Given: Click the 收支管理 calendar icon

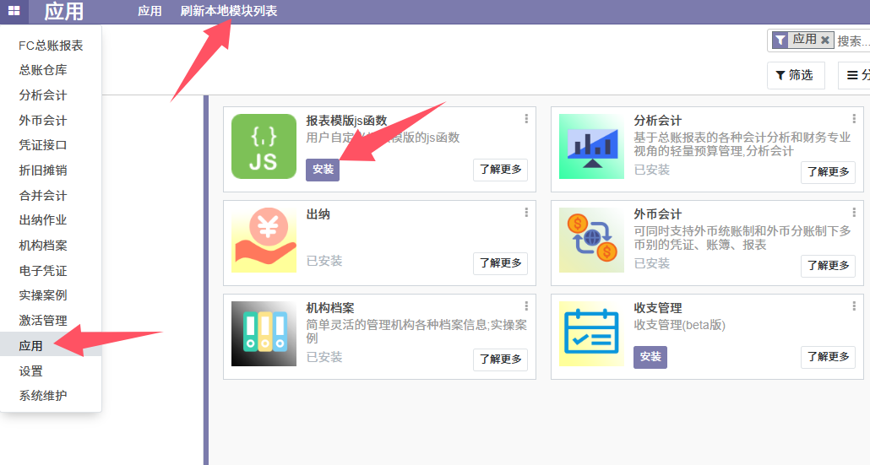Looking at the screenshot, I should [x=591, y=334].
